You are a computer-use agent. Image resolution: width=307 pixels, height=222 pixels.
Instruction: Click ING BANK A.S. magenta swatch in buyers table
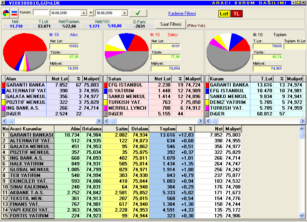pos(3,108)
